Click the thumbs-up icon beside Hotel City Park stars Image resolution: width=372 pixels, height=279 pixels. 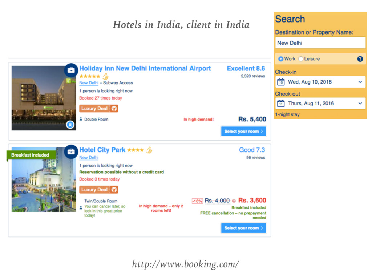point(149,150)
